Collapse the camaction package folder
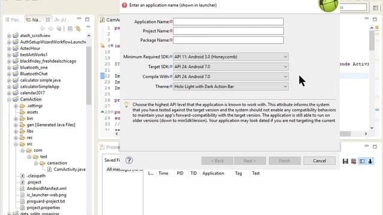The image size is (383, 215). pyautogui.click(x=36, y=163)
